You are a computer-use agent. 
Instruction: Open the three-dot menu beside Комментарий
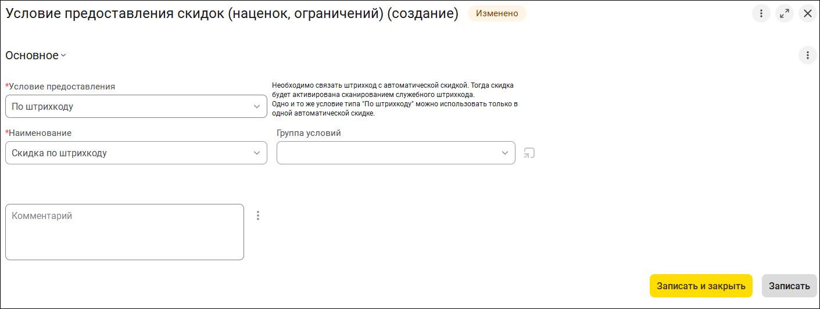pyautogui.click(x=258, y=215)
